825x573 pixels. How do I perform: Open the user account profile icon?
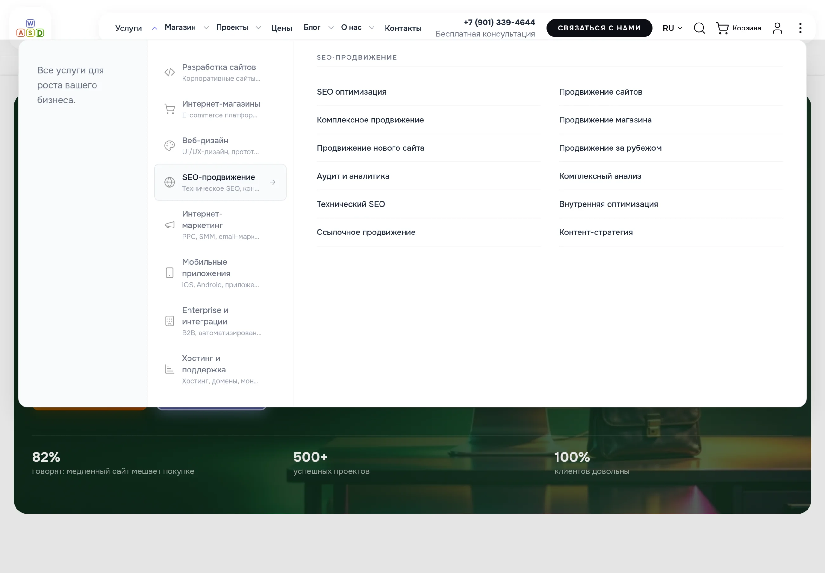click(777, 28)
